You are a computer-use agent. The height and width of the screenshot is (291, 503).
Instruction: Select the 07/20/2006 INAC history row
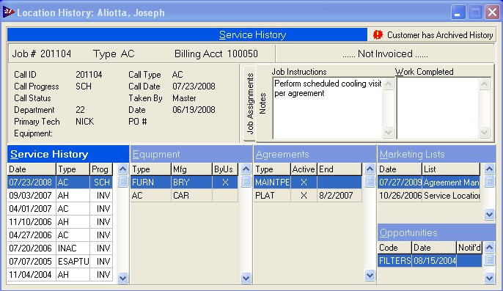point(59,248)
